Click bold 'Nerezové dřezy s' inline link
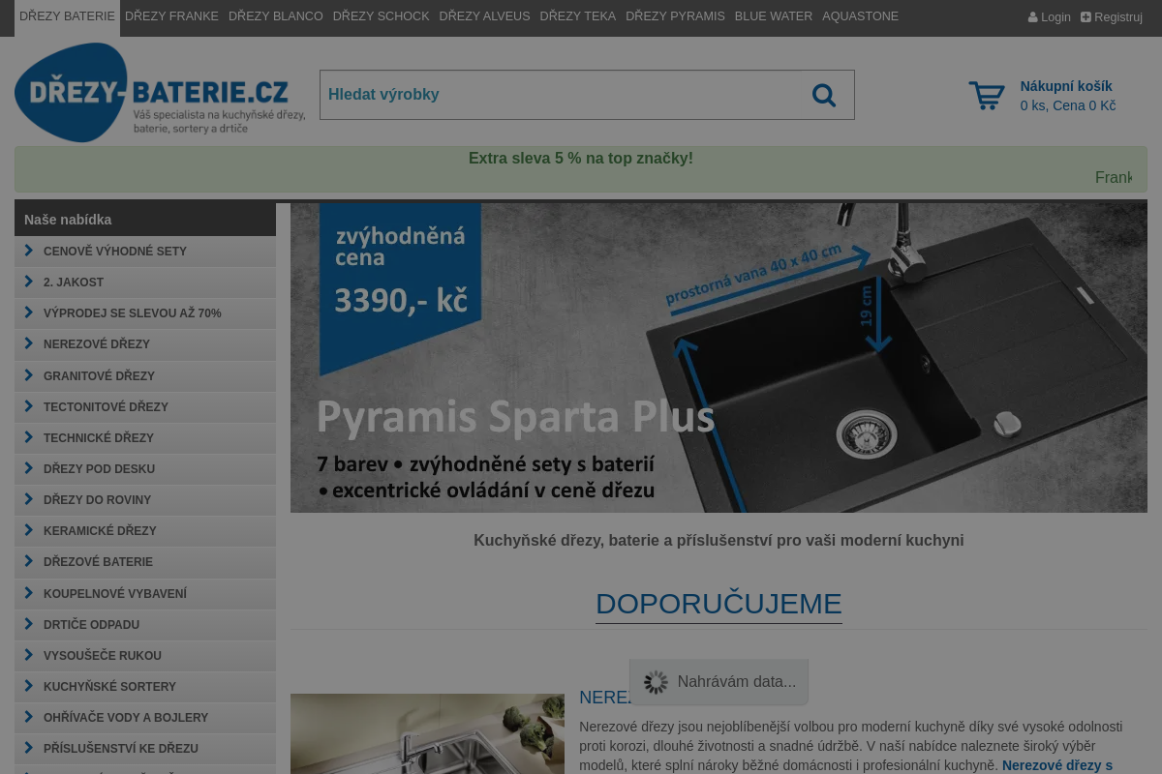The height and width of the screenshot is (774, 1162). tap(1057, 765)
